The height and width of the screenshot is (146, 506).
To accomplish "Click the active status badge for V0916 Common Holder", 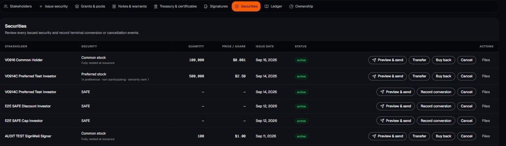I will 301,60.
